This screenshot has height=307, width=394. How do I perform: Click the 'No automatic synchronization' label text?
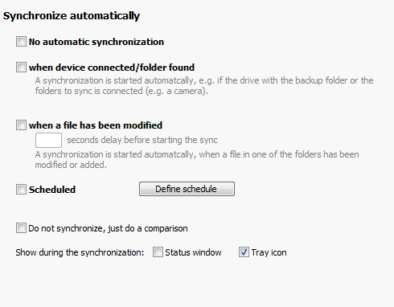tap(96, 42)
